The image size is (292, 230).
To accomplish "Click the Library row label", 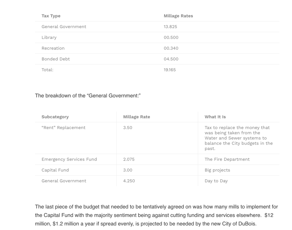I will coord(49,37).
